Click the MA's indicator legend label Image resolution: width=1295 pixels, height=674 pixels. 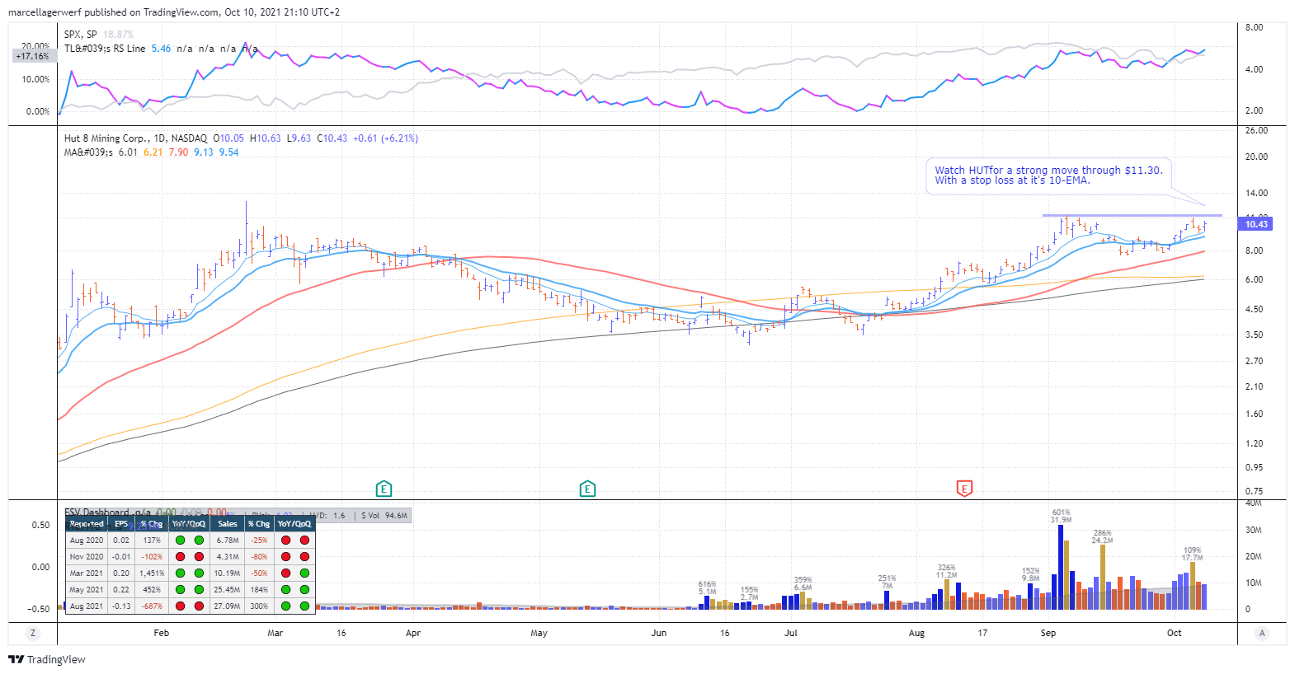pos(88,152)
